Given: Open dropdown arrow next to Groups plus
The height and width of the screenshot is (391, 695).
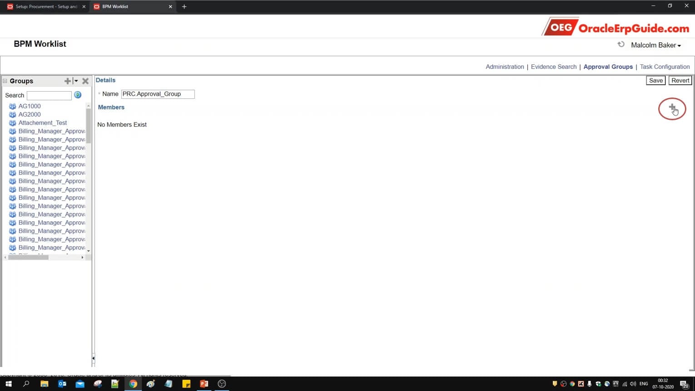Looking at the screenshot, I should click(x=76, y=81).
